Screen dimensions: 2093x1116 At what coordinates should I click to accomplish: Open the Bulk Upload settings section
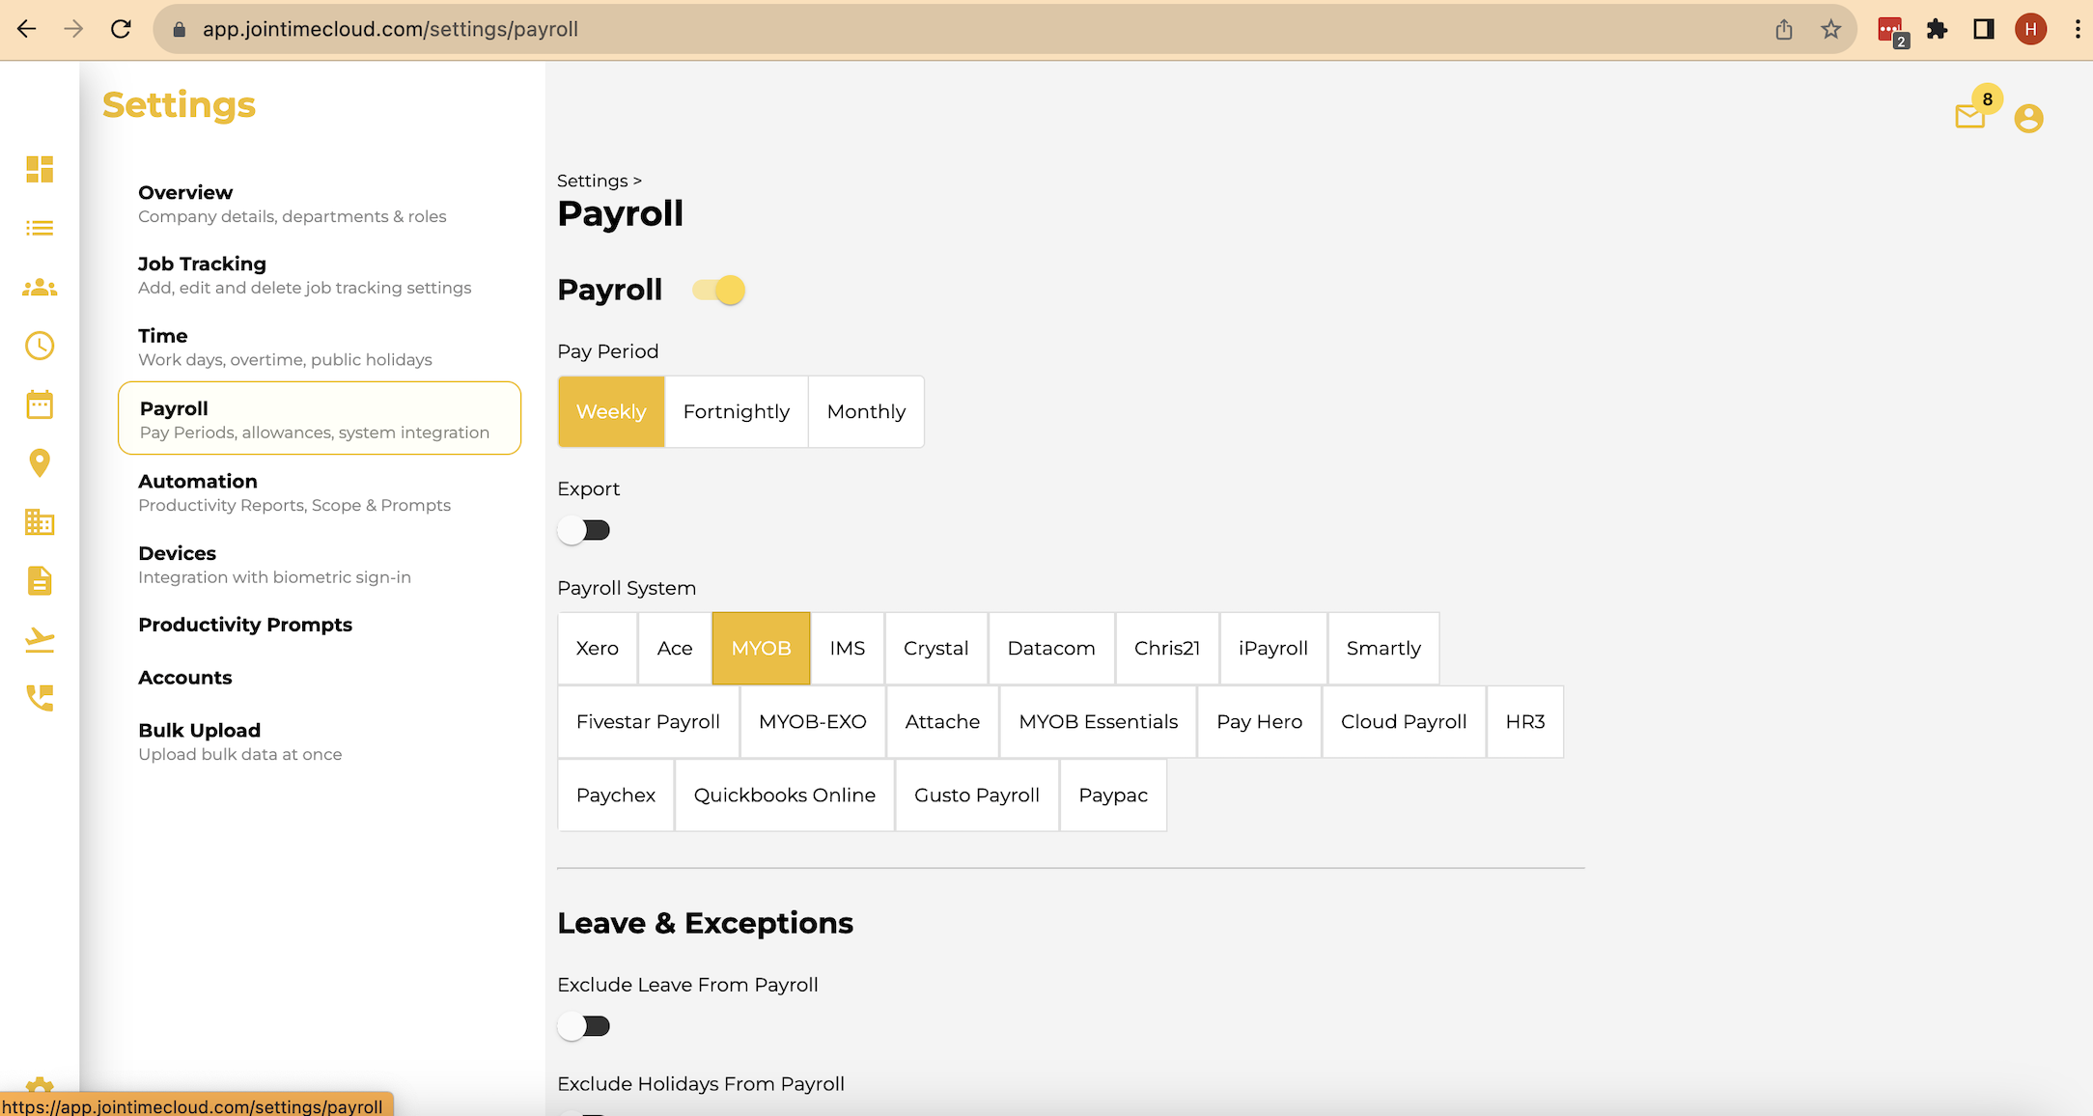[x=200, y=730]
